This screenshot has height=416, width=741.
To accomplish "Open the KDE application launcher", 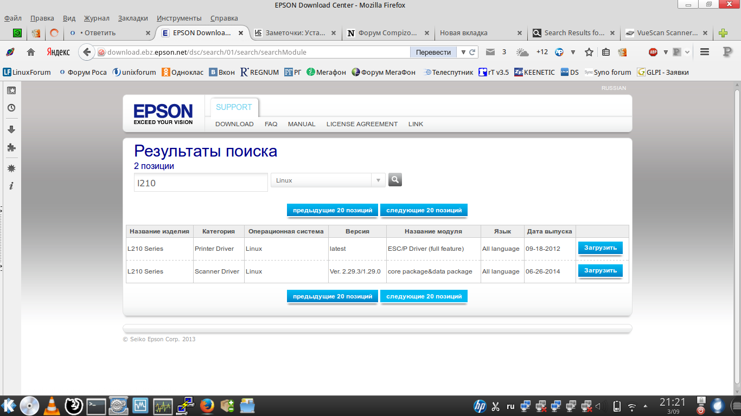I will [x=9, y=405].
